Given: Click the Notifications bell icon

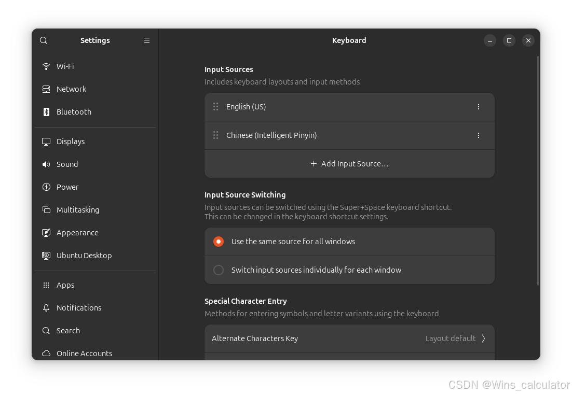Looking at the screenshot, I should pyautogui.click(x=46, y=308).
